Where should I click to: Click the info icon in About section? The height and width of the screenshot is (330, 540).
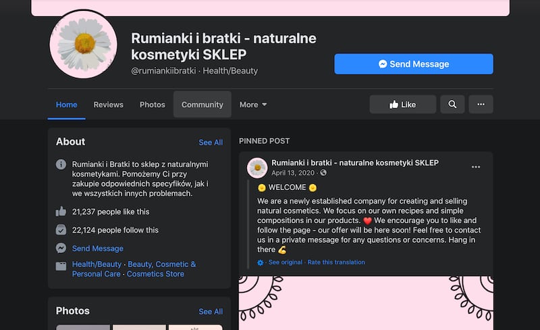pos(61,164)
